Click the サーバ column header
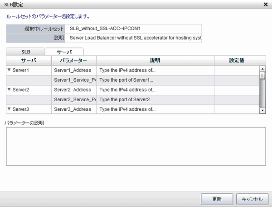The height and width of the screenshot is (207, 272). (29, 61)
